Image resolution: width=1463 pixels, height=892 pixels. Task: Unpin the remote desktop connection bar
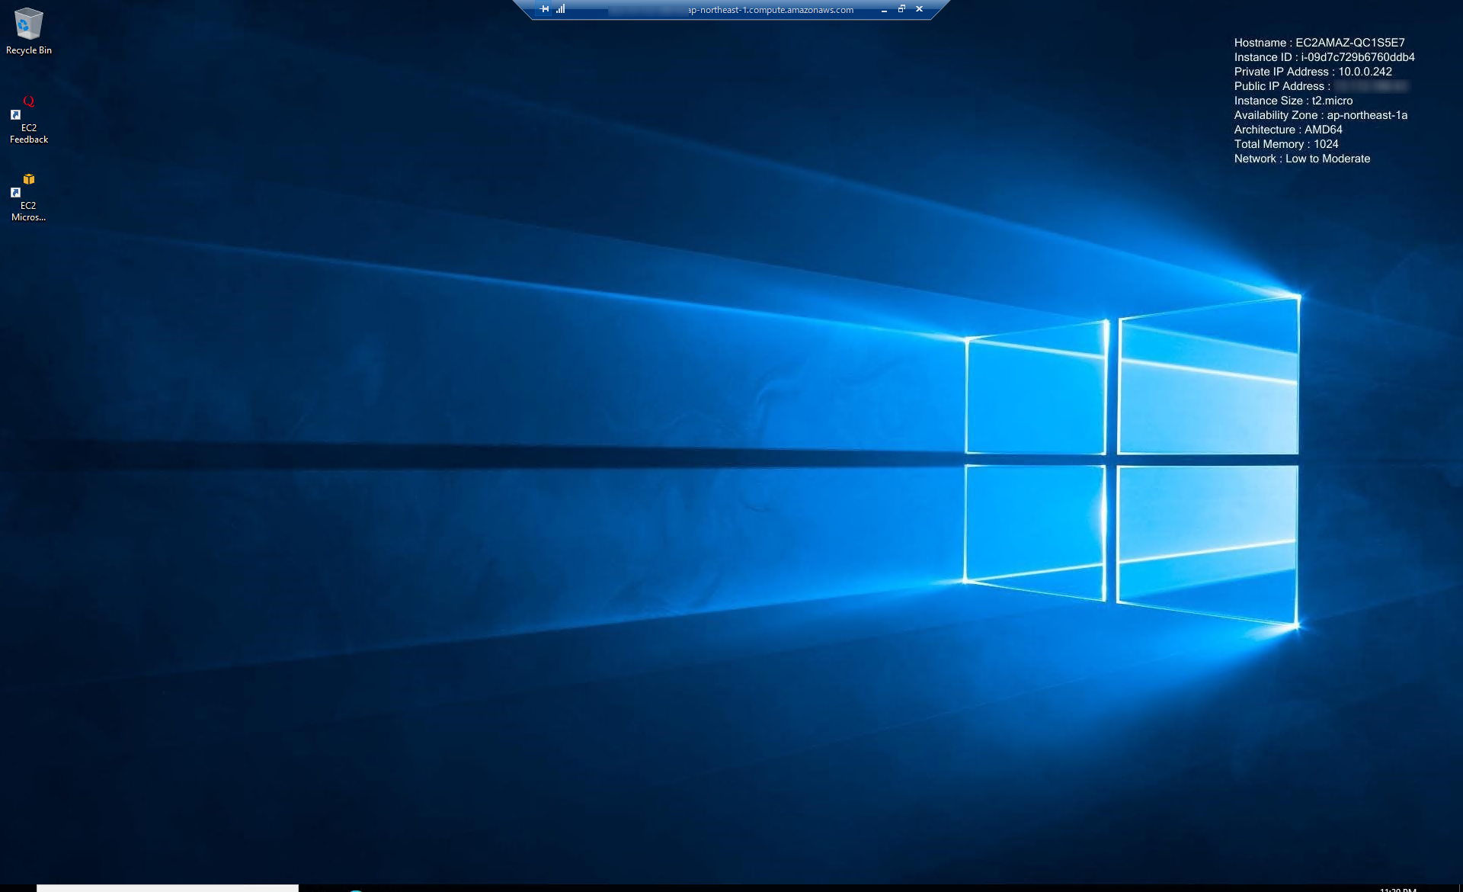544,9
